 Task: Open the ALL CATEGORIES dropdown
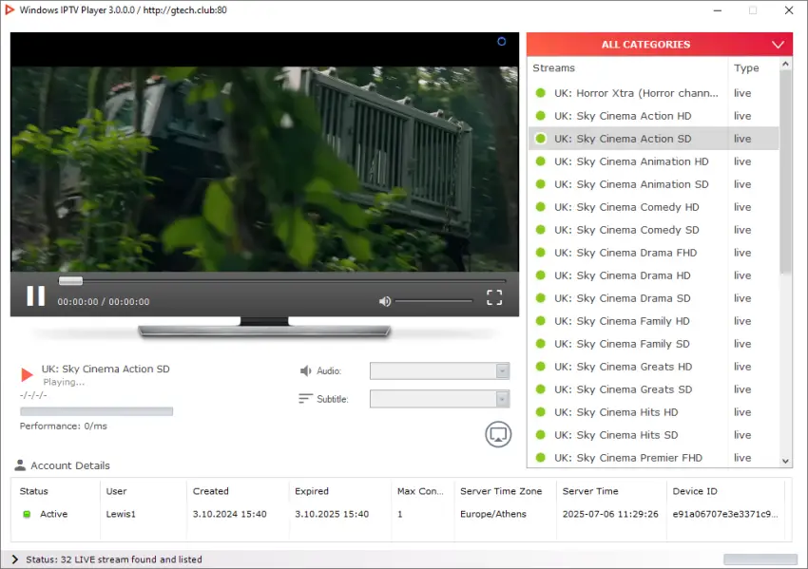pyautogui.click(x=659, y=45)
